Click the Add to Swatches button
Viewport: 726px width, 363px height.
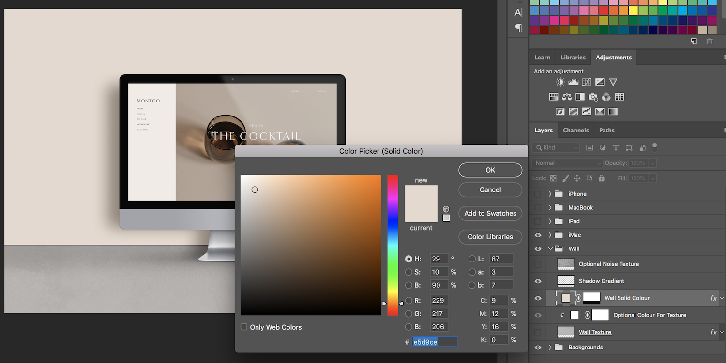tap(490, 213)
